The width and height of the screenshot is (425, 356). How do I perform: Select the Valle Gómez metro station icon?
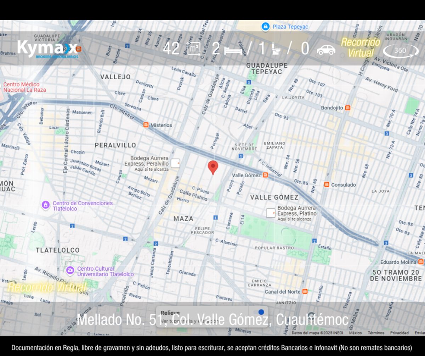click(265, 175)
